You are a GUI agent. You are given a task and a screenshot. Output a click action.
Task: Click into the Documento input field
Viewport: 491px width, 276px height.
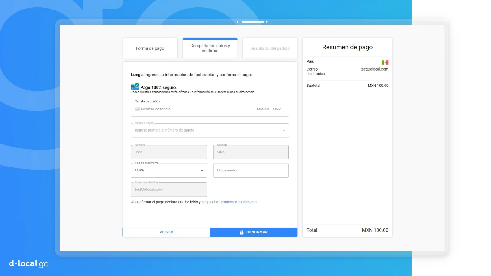251,171
